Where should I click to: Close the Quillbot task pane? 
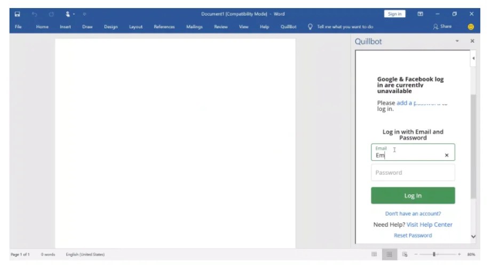[x=472, y=41]
